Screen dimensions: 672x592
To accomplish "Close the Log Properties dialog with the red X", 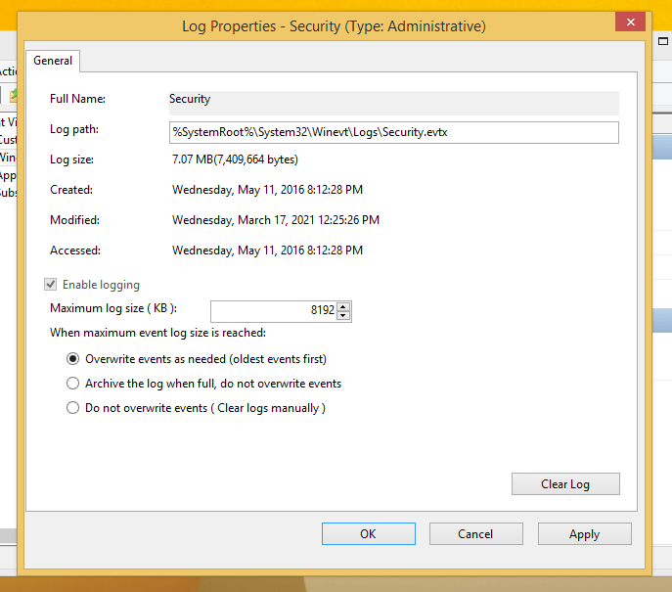I will pos(630,22).
